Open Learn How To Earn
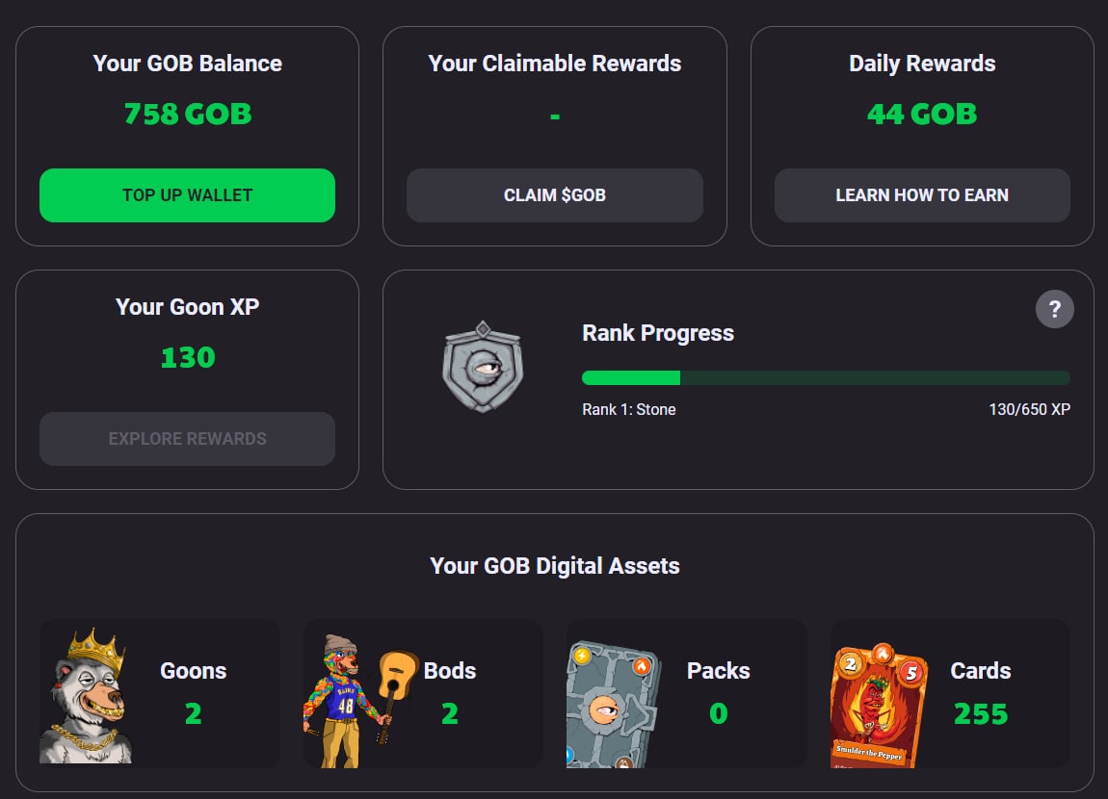Screen dimensions: 1108x799 click(x=921, y=195)
